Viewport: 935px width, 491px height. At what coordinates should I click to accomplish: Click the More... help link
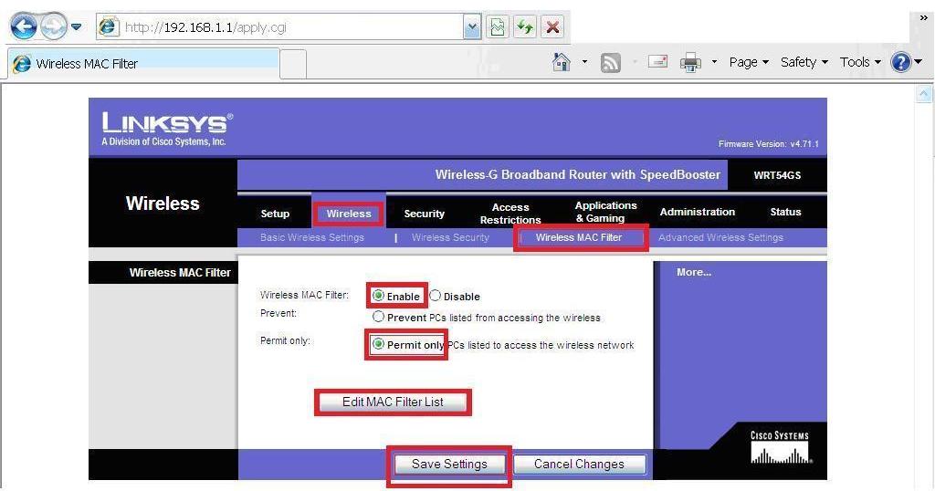coord(694,272)
